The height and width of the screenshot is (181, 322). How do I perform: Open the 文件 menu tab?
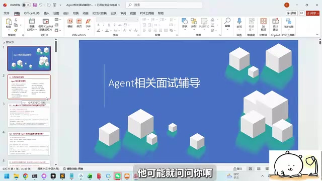pyautogui.click(x=7, y=13)
